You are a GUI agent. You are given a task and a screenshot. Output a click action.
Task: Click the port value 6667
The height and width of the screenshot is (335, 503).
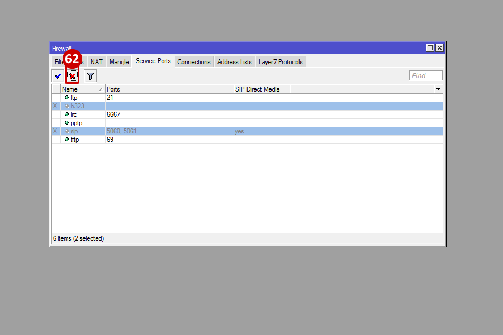pos(113,114)
